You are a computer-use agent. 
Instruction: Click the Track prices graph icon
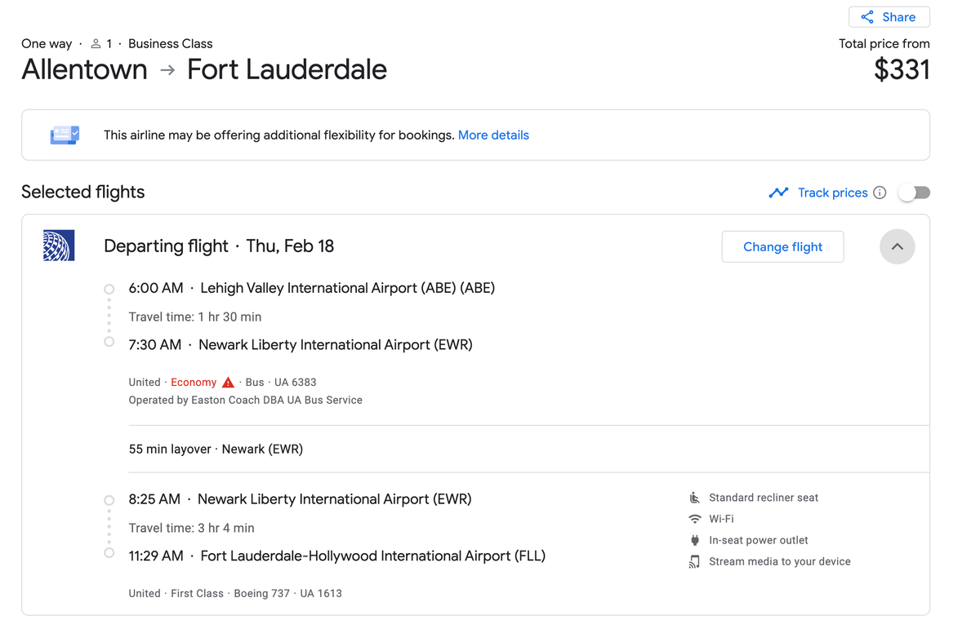[778, 192]
